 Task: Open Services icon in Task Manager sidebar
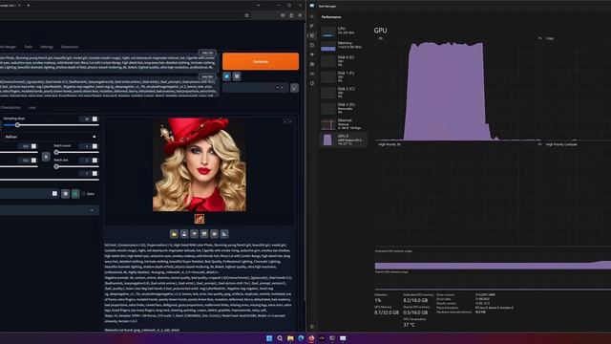(312, 83)
